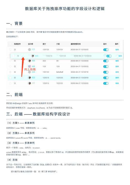This screenshot has height=185, width=130.
Task: Check the checkbox for row 777
Action: [10, 50]
